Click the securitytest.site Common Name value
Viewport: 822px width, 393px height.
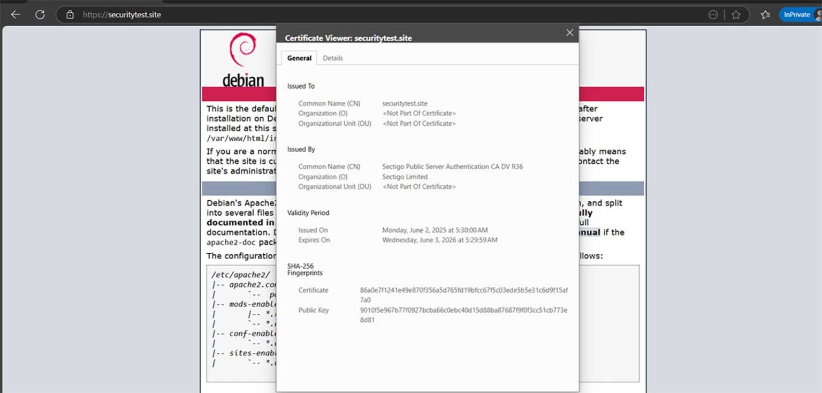point(406,103)
